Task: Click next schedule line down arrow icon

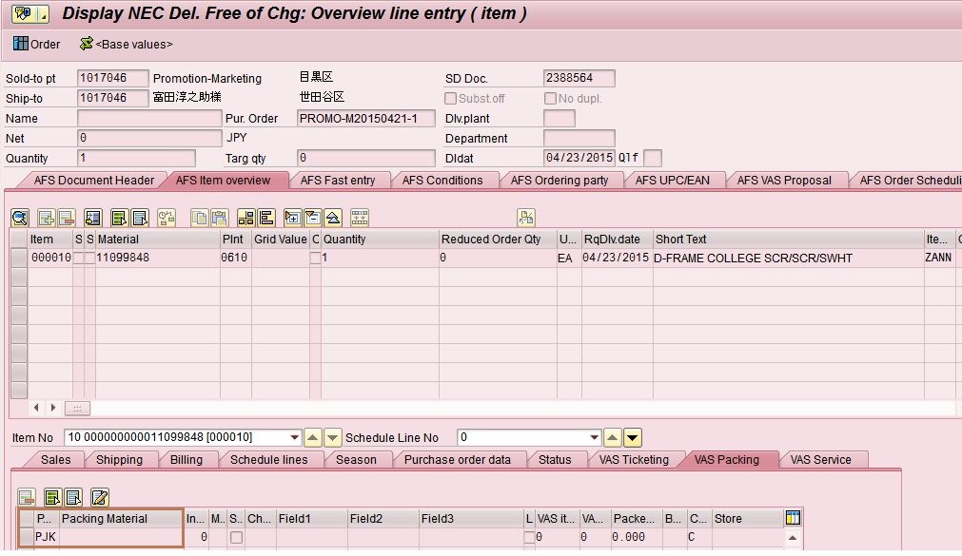Action: tap(633, 438)
